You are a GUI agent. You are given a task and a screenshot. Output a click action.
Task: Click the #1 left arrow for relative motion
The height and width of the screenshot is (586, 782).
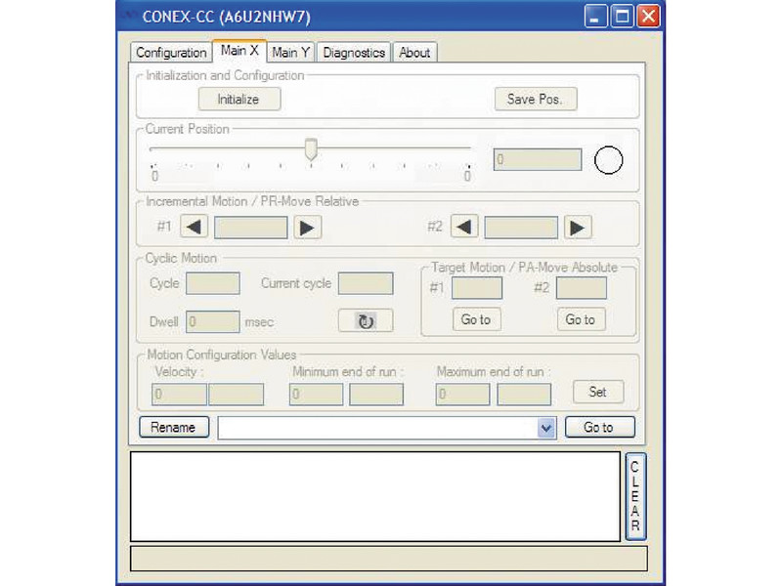[194, 226]
